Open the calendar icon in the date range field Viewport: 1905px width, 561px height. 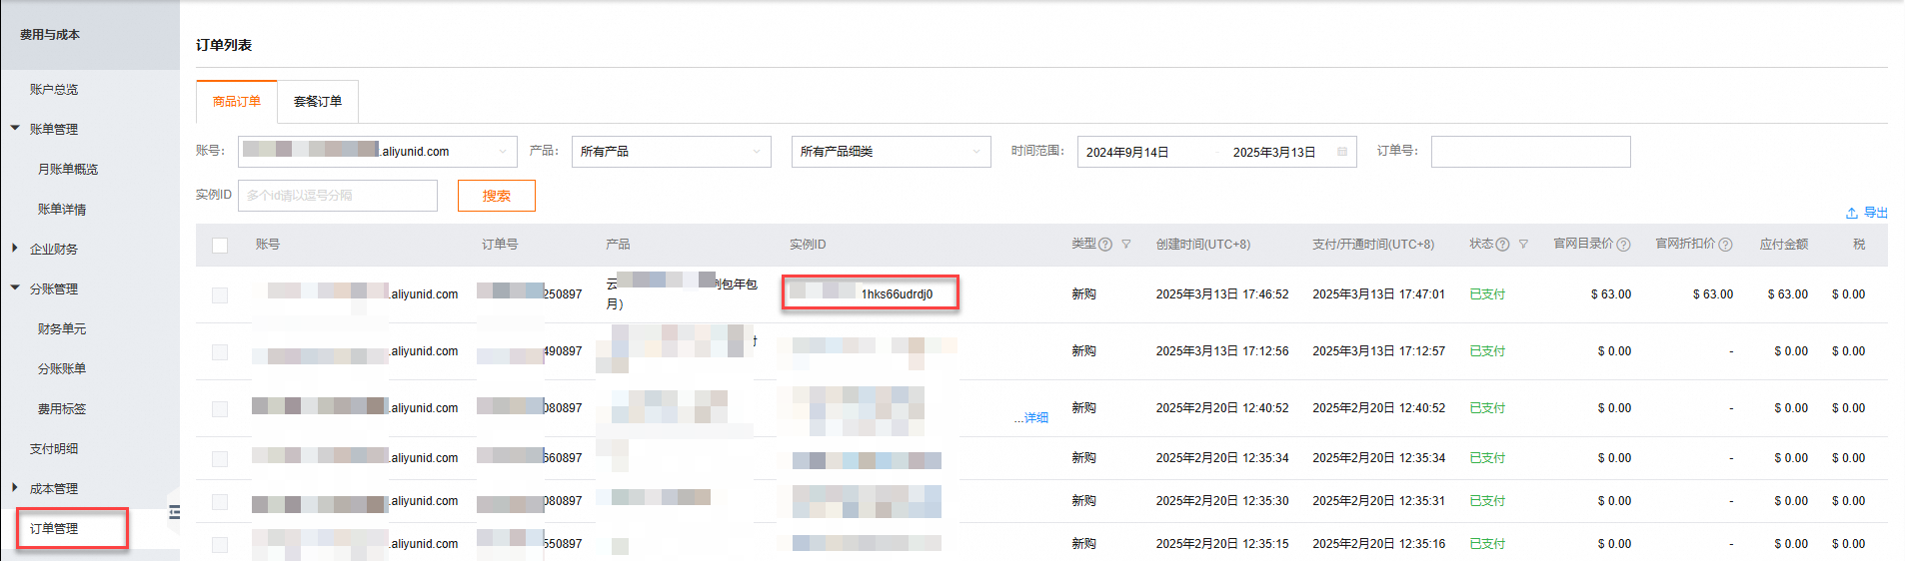[1342, 152]
